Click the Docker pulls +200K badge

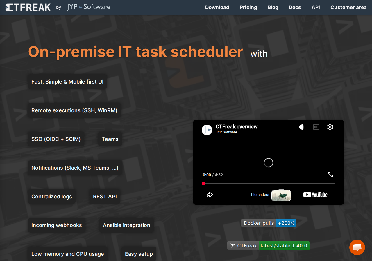tap(269, 223)
